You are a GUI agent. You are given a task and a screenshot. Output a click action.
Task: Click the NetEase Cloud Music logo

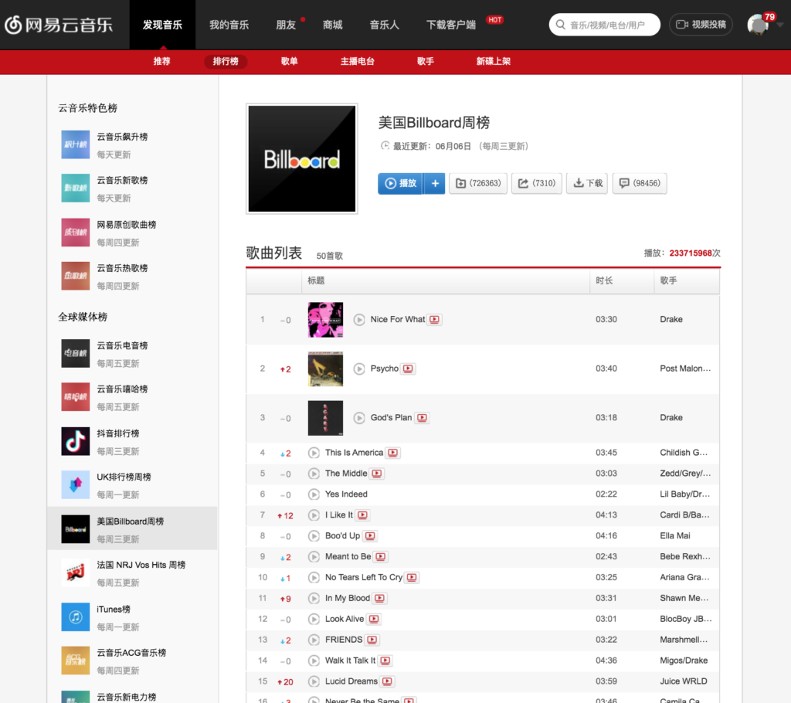[x=59, y=25]
